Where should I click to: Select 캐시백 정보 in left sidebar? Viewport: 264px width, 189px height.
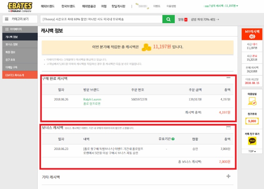point(20,37)
